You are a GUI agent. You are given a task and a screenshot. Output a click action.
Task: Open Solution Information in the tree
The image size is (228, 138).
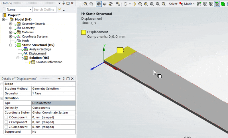point(49,62)
